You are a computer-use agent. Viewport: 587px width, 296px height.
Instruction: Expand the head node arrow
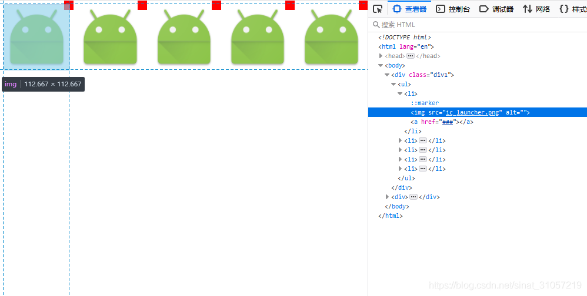click(x=381, y=56)
